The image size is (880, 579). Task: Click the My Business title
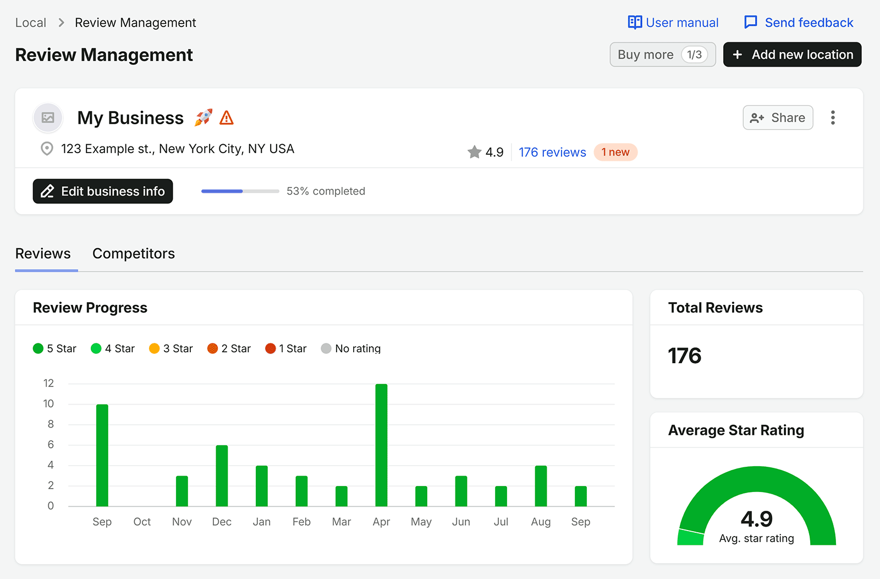130,118
